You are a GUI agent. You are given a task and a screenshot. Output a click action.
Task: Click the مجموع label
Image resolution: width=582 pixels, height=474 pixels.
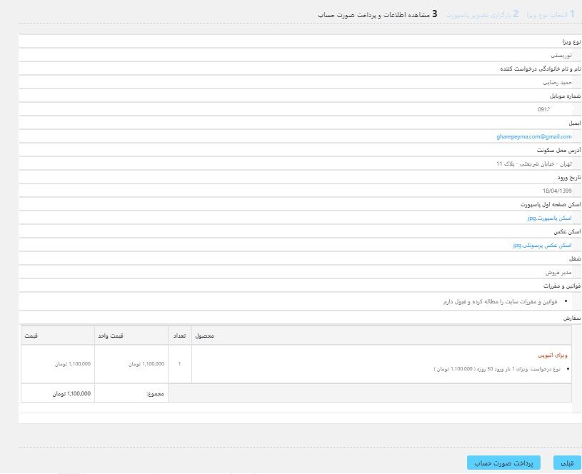pyautogui.click(x=155, y=393)
